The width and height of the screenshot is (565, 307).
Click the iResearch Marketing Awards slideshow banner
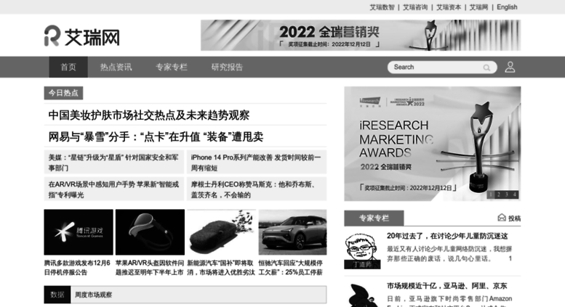pyautogui.click(x=433, y=144)
